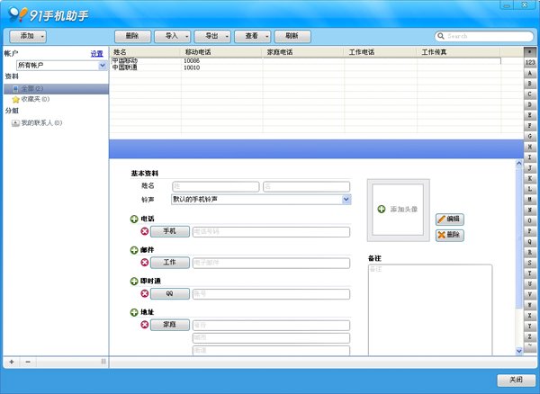Open the 查看 dropdown menu

(x=252, y=36)
